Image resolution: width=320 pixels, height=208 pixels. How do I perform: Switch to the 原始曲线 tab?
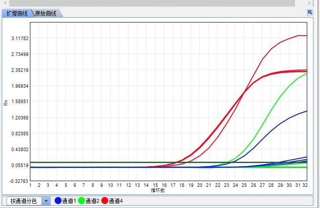pyautogui.click(x=46, y=14)
